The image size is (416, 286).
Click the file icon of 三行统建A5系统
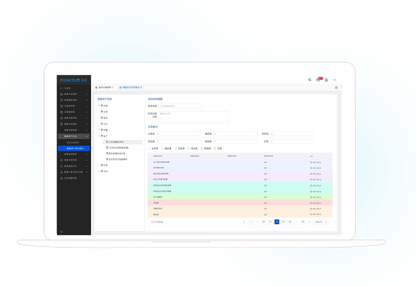coord(107,142)
